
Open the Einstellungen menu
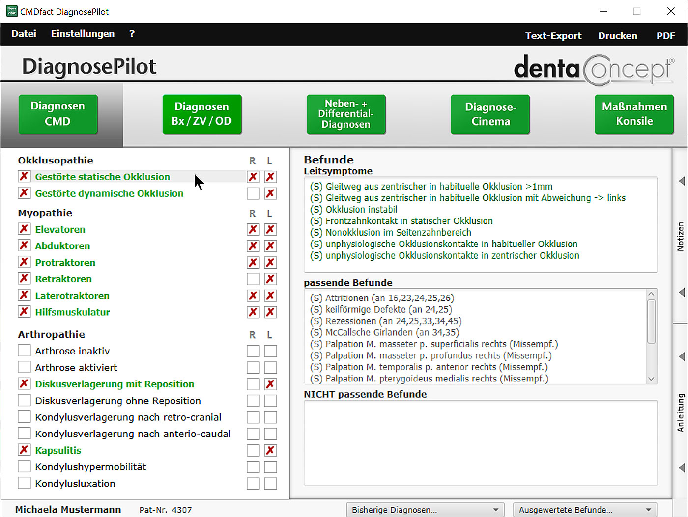[x=83, y=34]
